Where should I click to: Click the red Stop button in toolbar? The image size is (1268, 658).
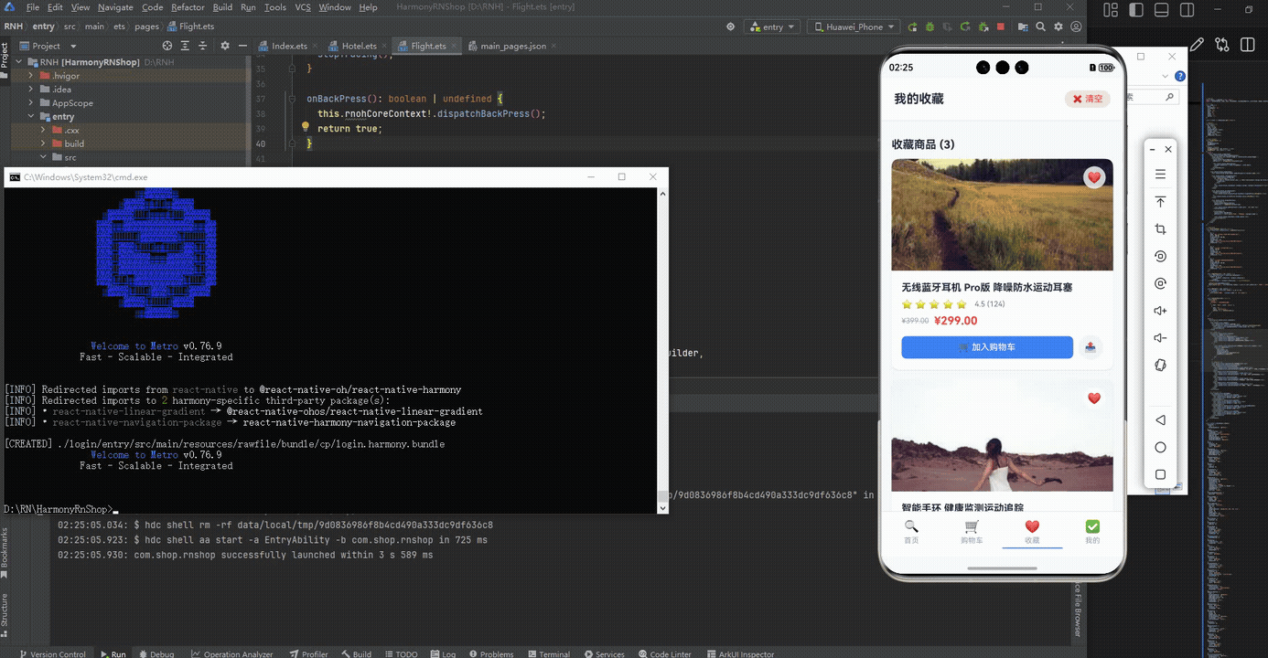pyautogui.click(x=1001, y=27)
